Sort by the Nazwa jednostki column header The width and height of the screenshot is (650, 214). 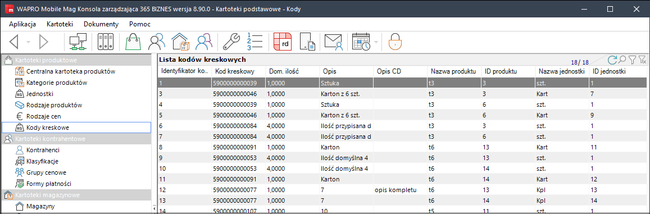562,71
